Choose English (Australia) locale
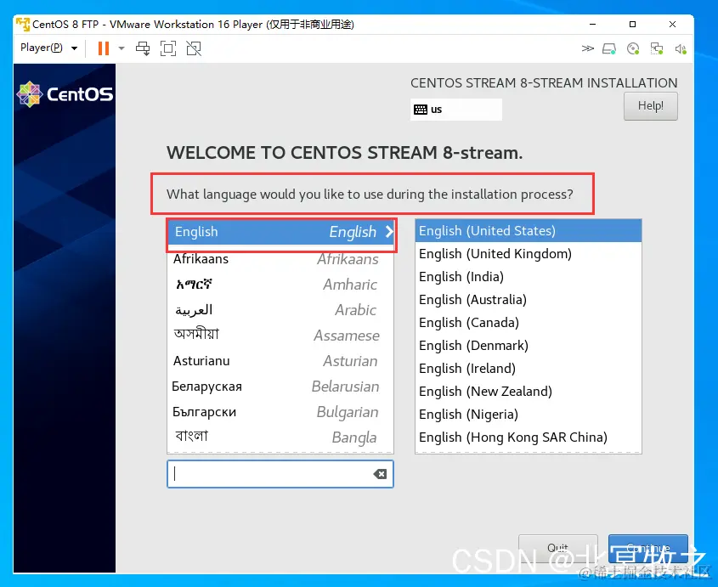Viewport: 718px width, 587px height. pos(528,300)
